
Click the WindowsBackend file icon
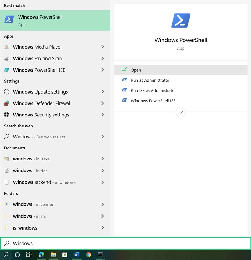7,182
